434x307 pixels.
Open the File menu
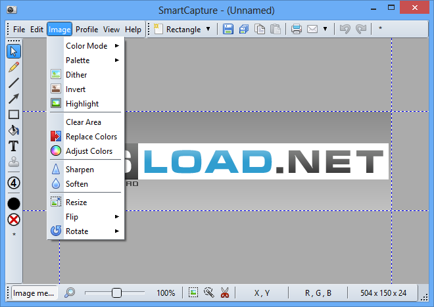pos(19,30)
